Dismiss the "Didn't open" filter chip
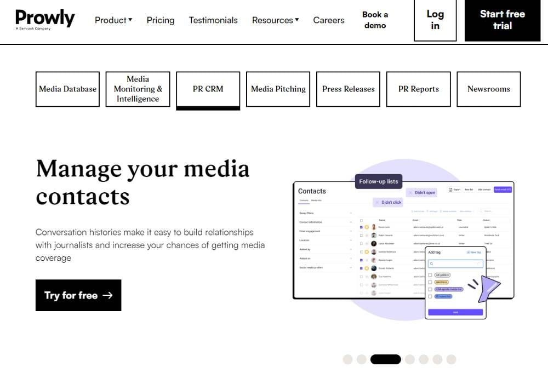548x390 pixels. pyautogui.click(x=410, y=192)
